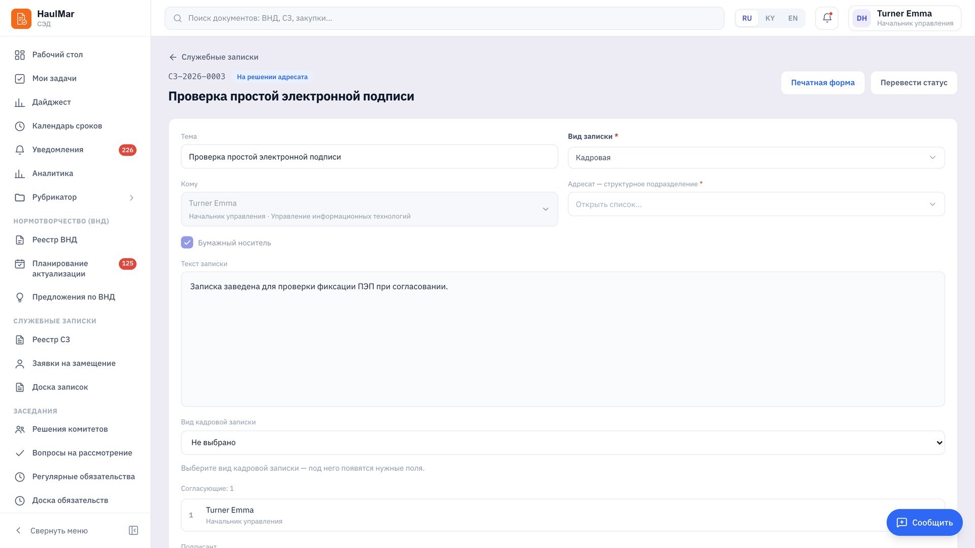Click the Решения комитетов people icon

[x=20, y=429]
